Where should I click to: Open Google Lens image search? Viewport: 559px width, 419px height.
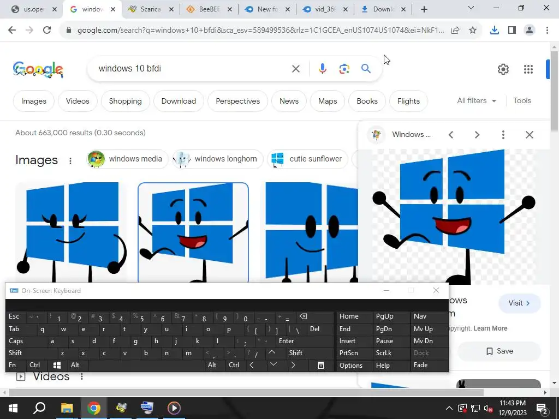[x=344, y=68]
